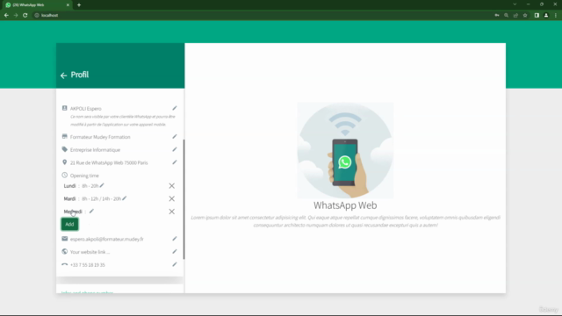Click the phone handset icon
This screenshot has height=316, width=562.
tap(64, 264)
